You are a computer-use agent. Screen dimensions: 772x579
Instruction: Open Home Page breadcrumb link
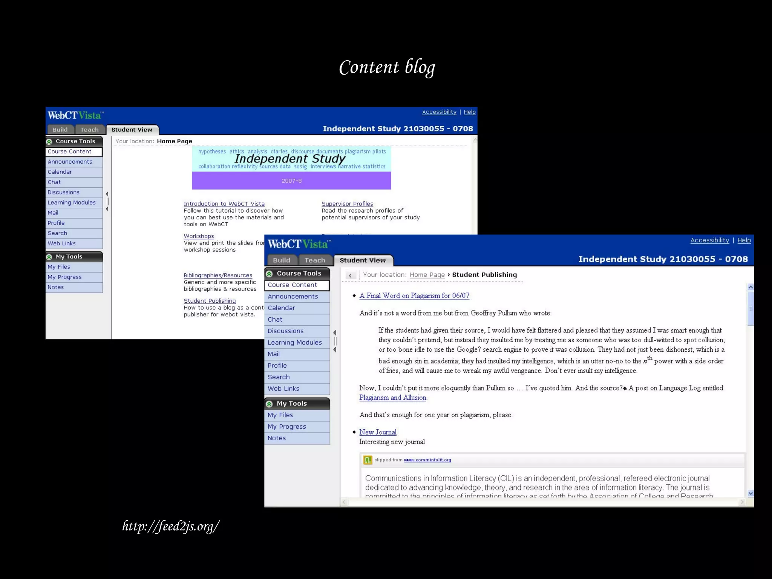[427, 275]
